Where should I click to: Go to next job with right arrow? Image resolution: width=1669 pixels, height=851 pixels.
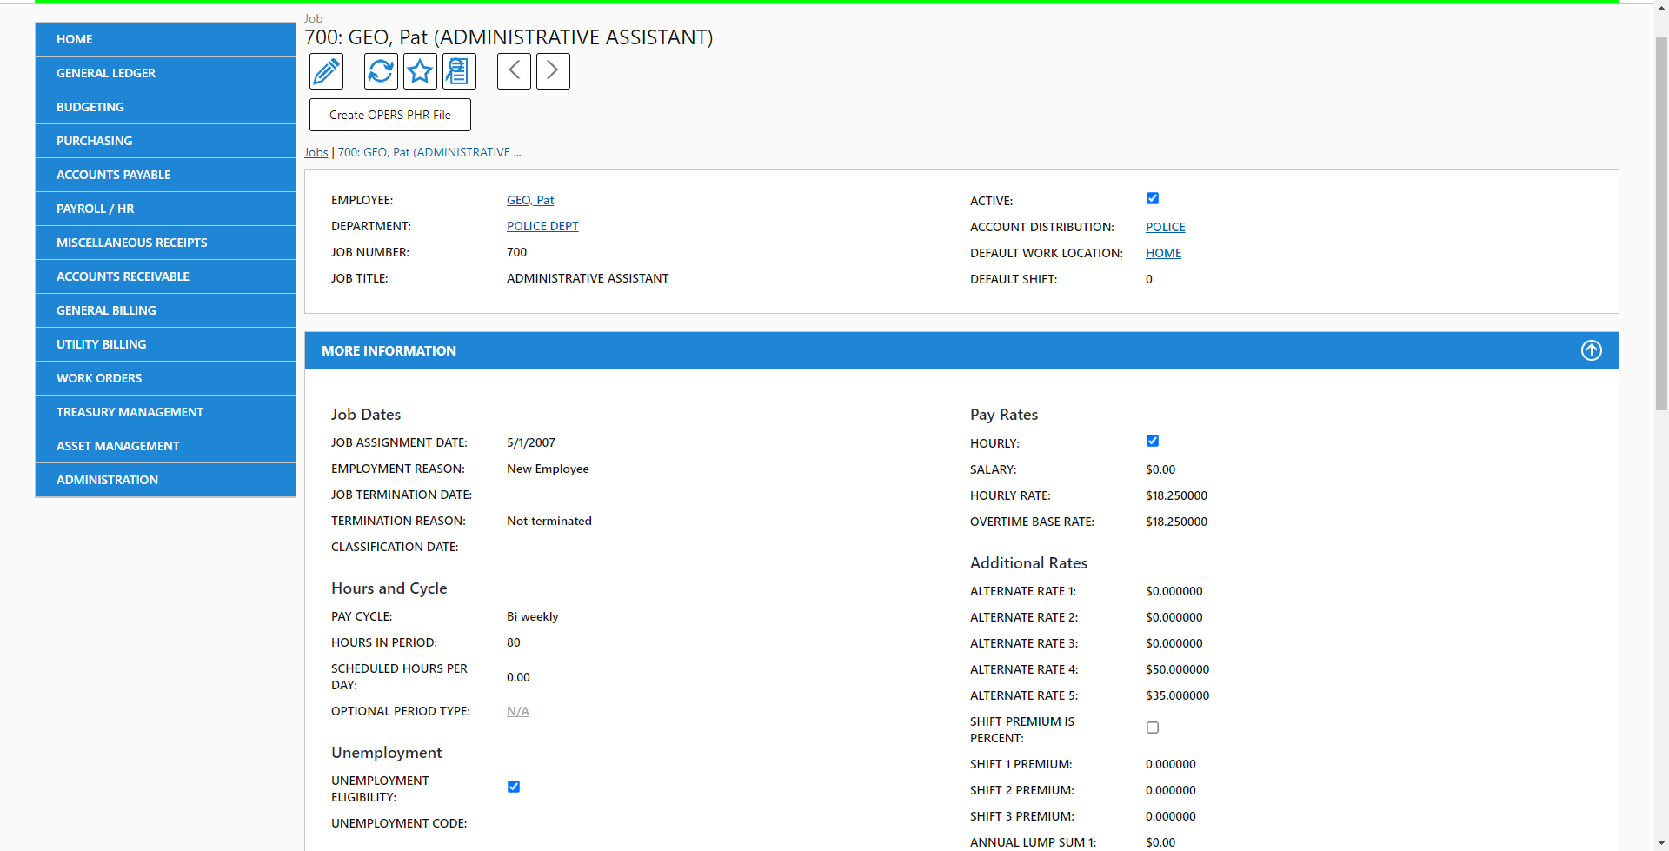[x=553, y=71]
